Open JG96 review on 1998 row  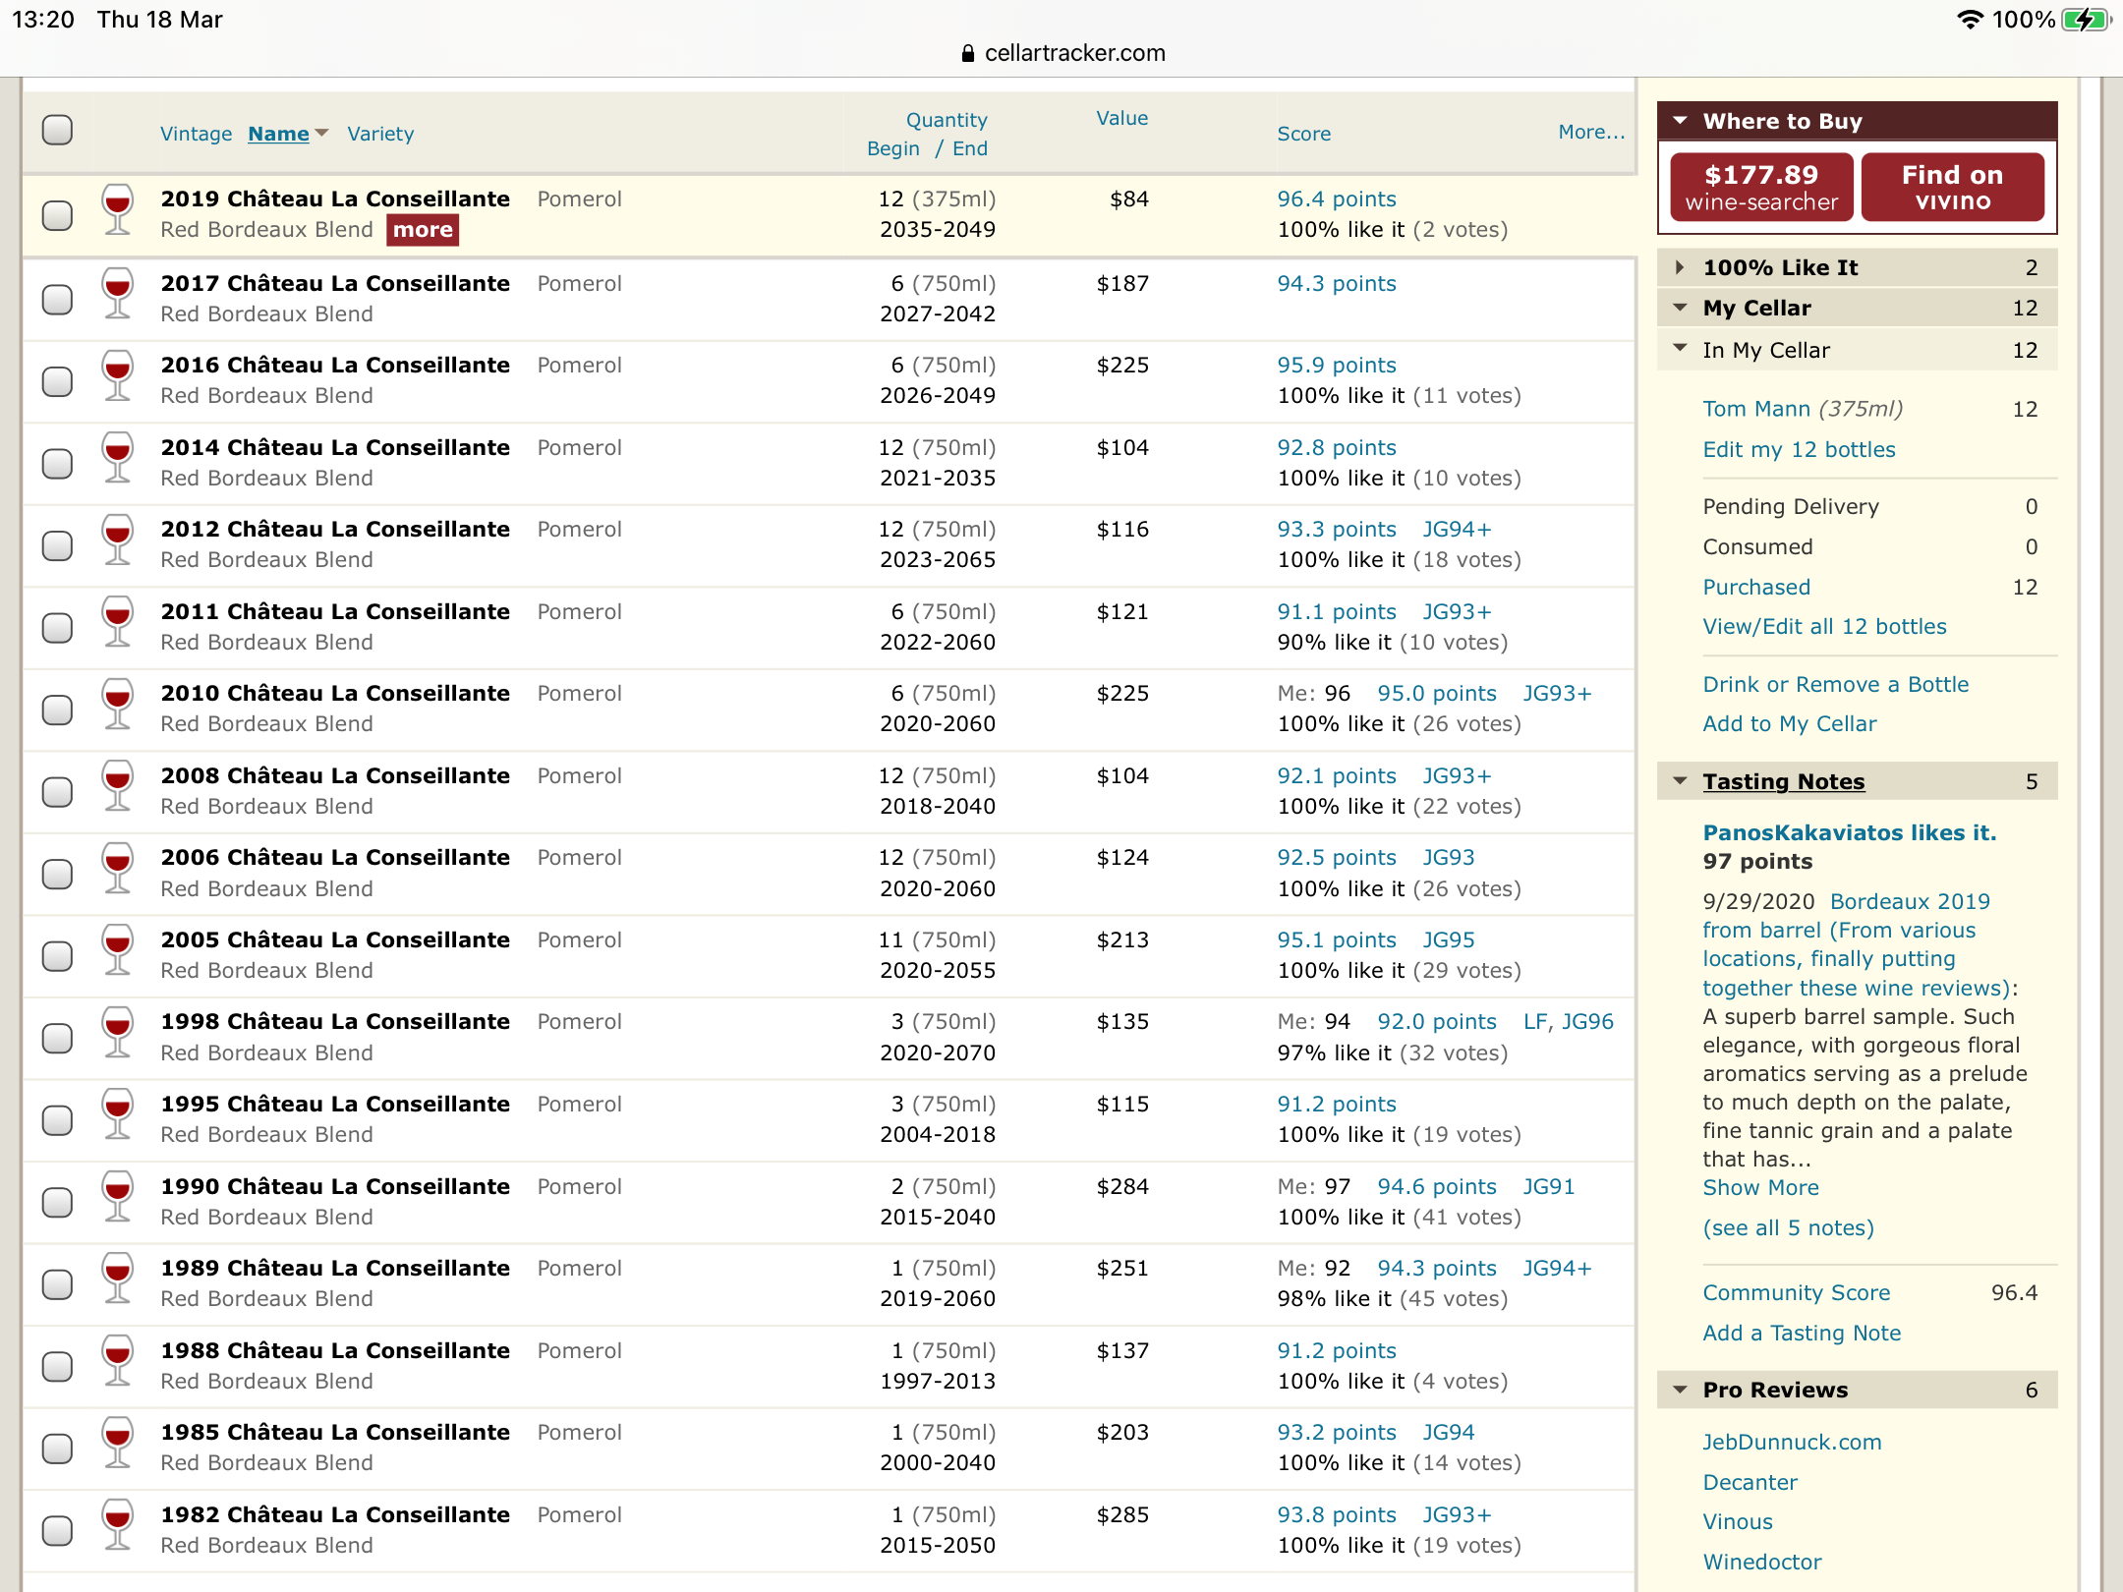(1587, 1021)
